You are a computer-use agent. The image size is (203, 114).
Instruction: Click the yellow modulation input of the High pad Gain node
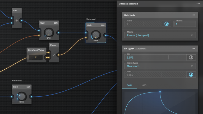86,38
